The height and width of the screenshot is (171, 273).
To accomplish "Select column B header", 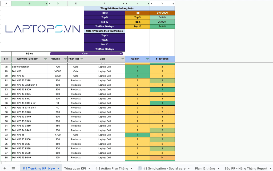I will tap(30, 3).
